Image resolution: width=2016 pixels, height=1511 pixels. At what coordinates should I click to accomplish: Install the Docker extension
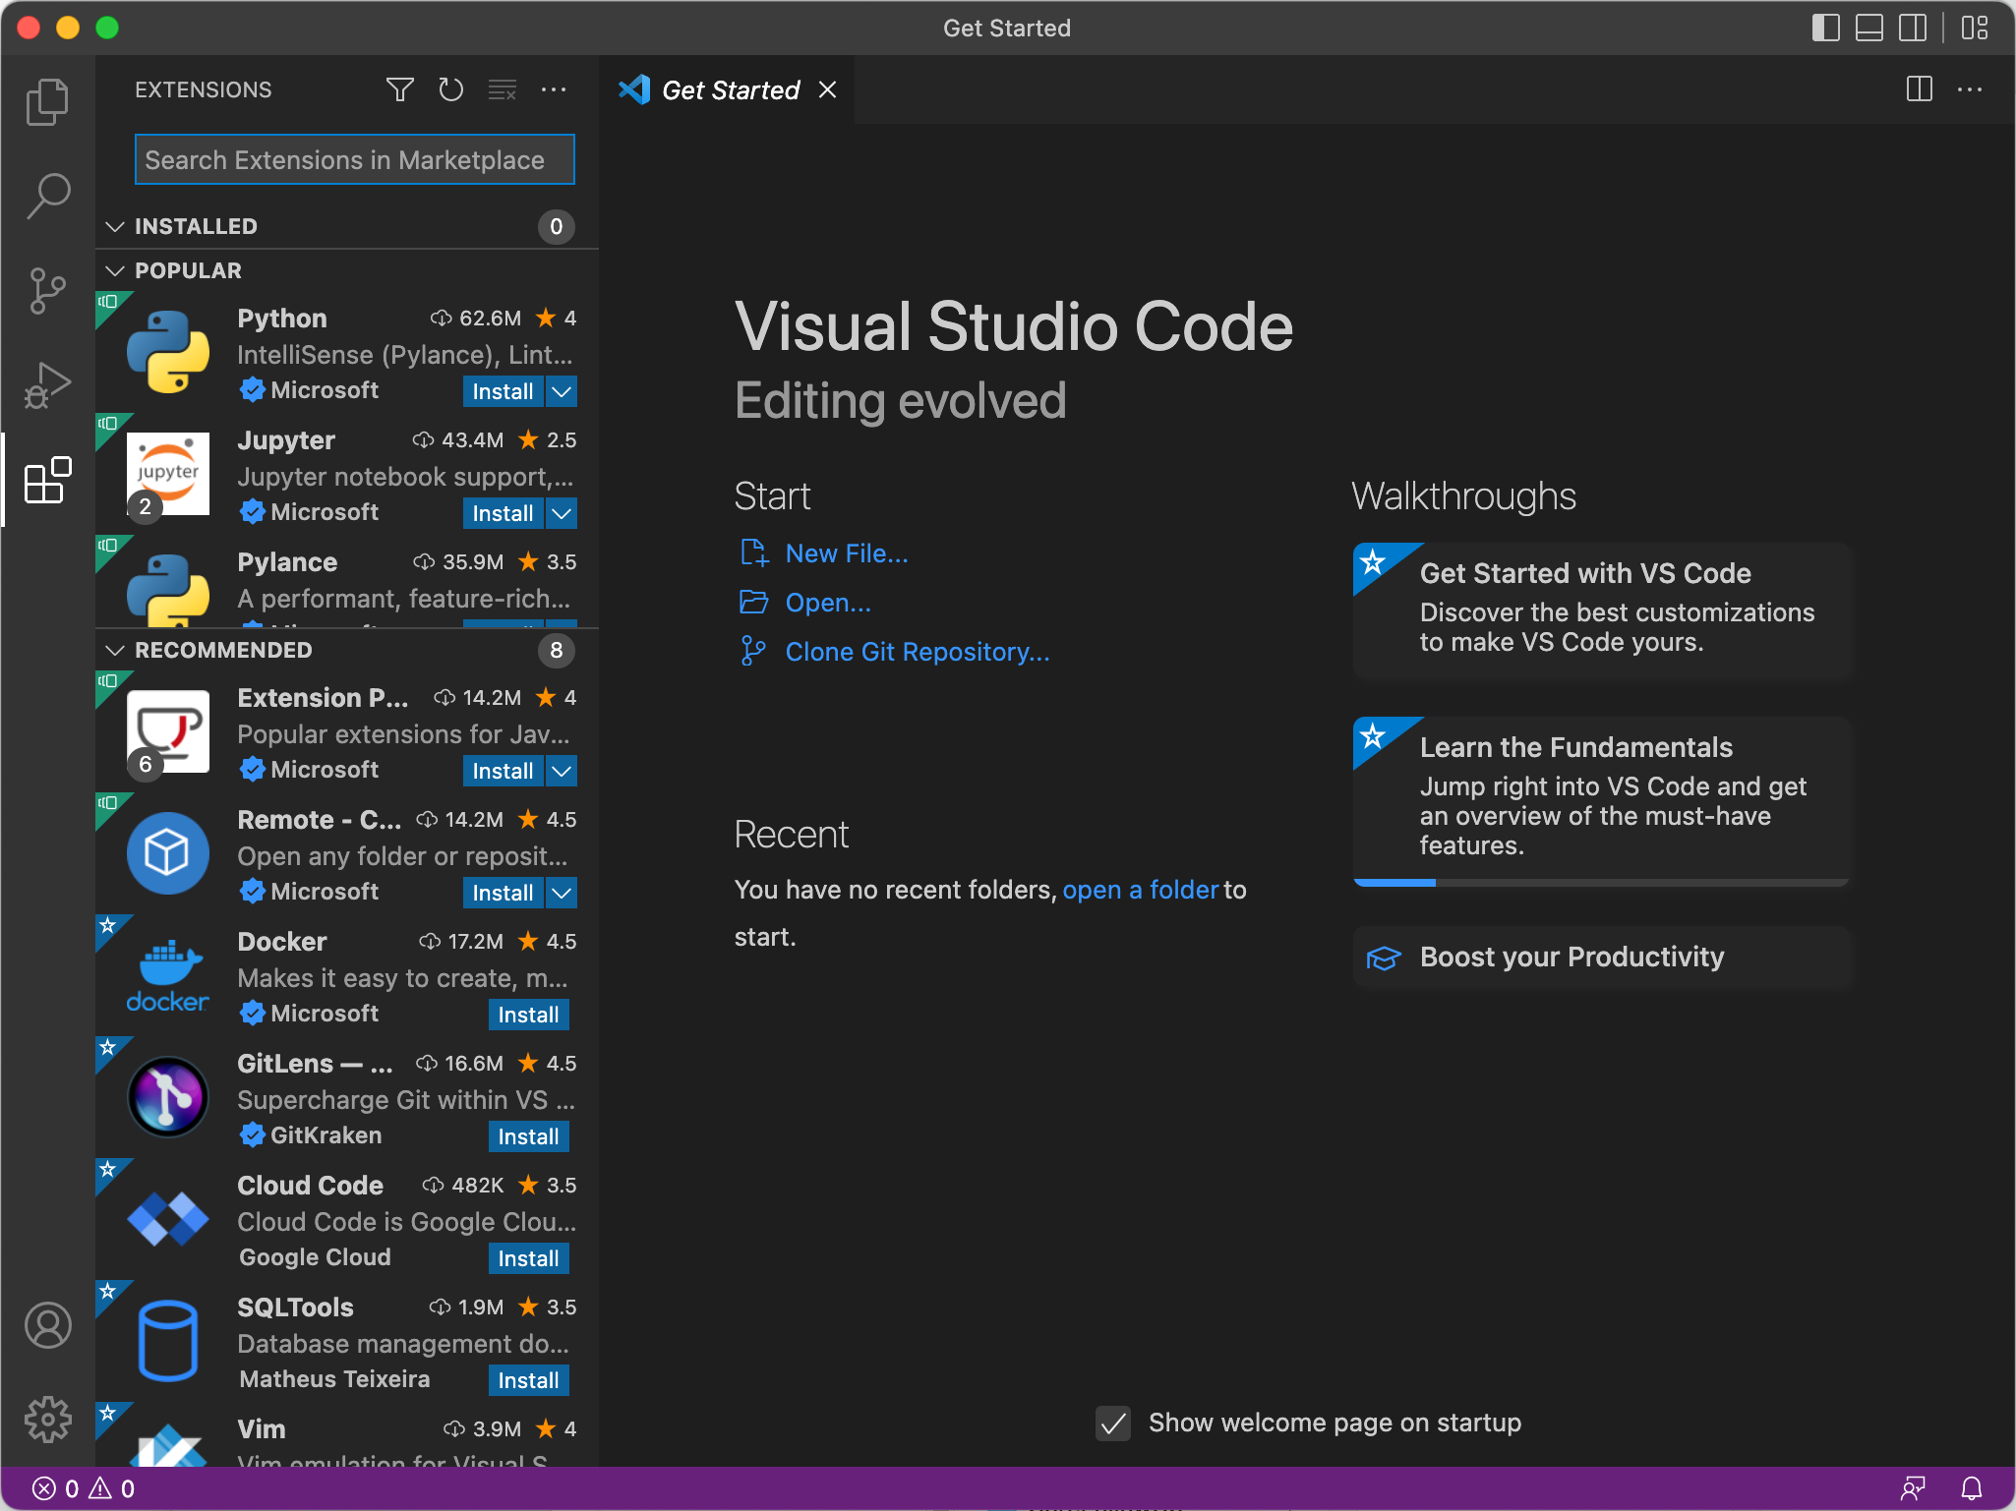[528, 1015]
